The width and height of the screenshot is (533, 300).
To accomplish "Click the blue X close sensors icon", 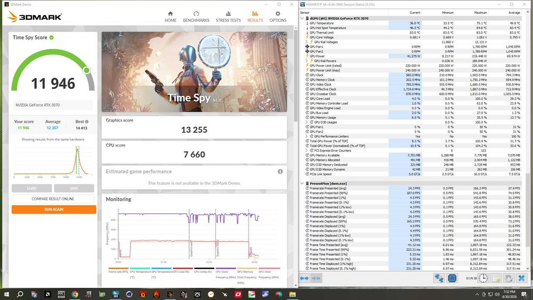I will coord(521,278).
